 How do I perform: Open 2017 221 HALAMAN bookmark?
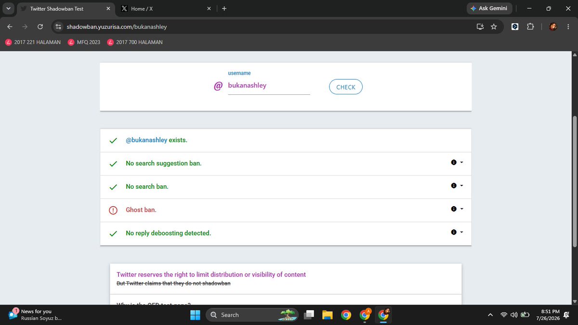tap(33, 42)
